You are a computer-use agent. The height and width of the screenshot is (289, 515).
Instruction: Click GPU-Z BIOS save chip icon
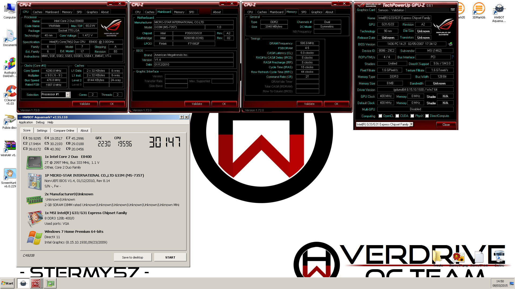coord(450,44)
